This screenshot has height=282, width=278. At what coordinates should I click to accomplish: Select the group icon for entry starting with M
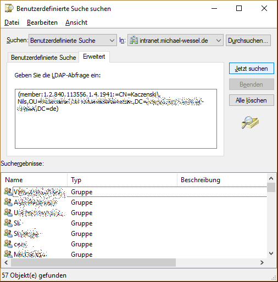pos(8,254)
